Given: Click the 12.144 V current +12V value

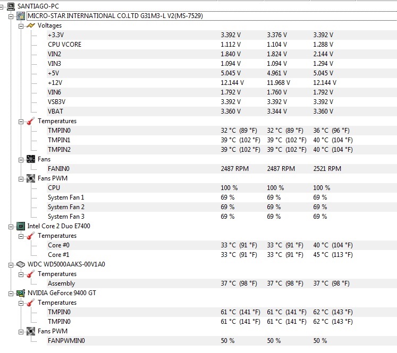Looking at the screenshot, I should (232, 83).
